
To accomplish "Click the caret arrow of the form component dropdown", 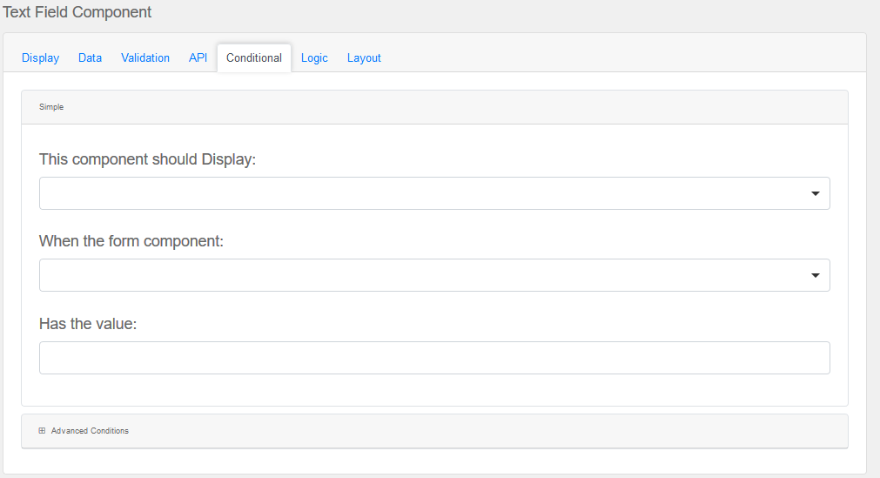I will (x=815, y=275).
